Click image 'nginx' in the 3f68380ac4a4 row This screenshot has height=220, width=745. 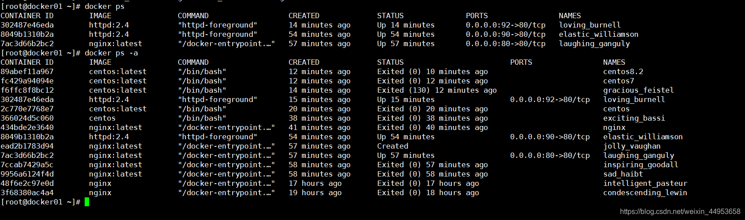100,192
